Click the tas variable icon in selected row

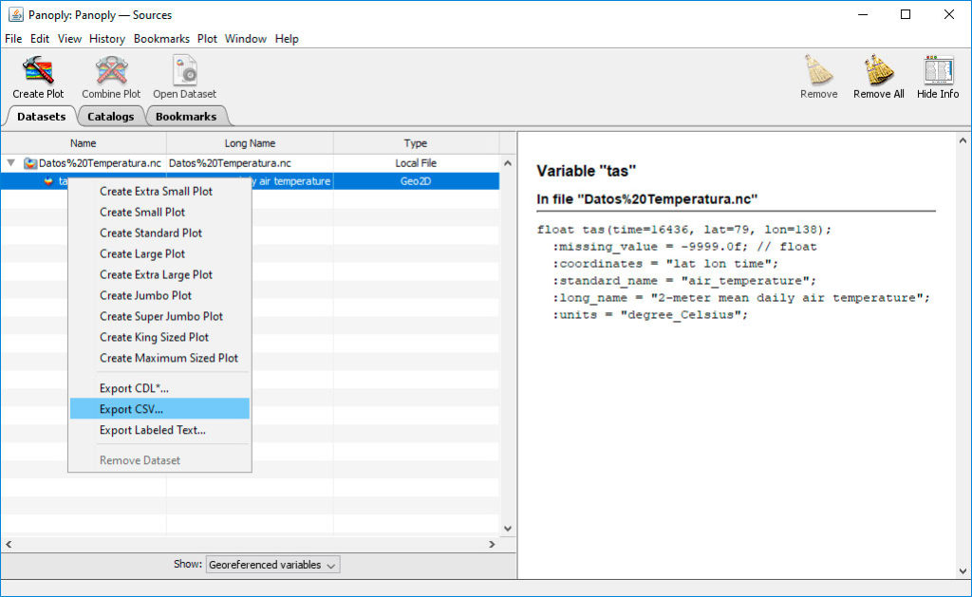click(x=48, y=181)
